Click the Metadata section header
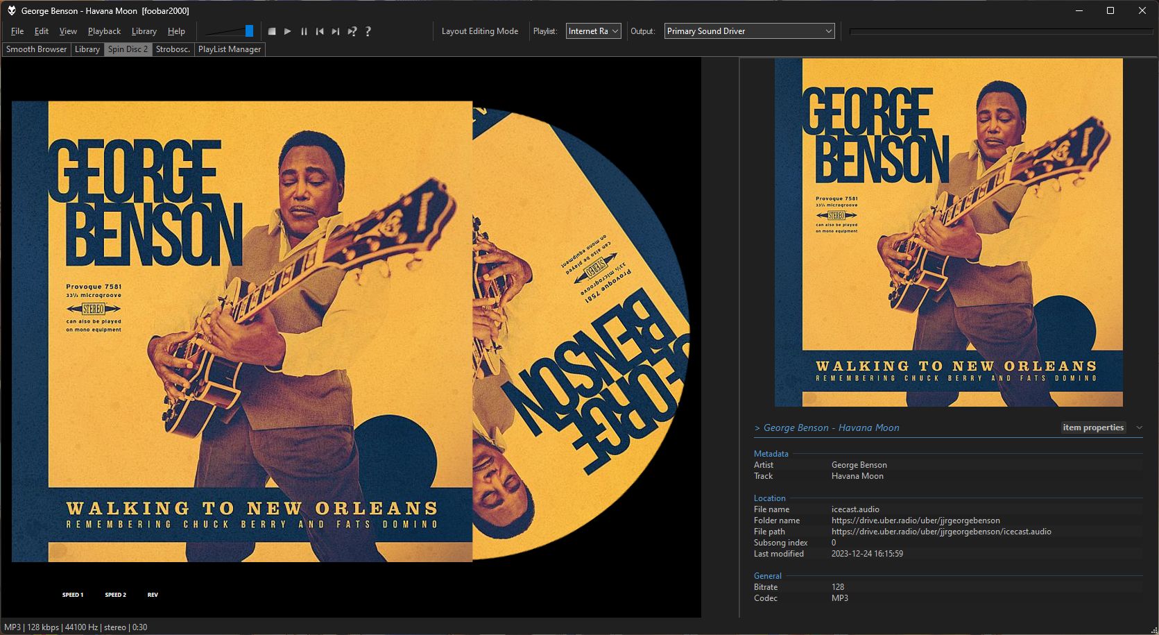The image size is (1159, 635). click(771, 454)
